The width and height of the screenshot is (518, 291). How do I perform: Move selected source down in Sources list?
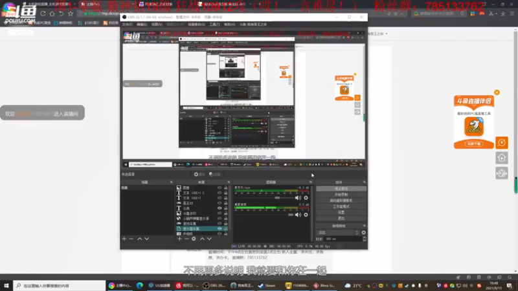coord(209,239)
